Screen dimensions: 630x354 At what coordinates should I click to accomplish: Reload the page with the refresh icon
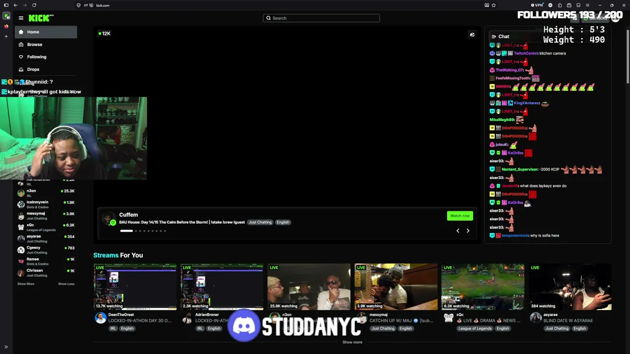[x=34, y=5]
